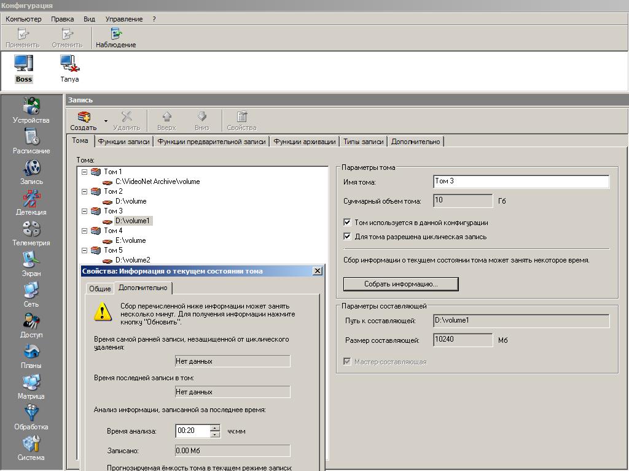Image resolution: width=629 pixels, height=471 pixels.
Task: Collapse the Том 3 node
Action: [84, 211]
